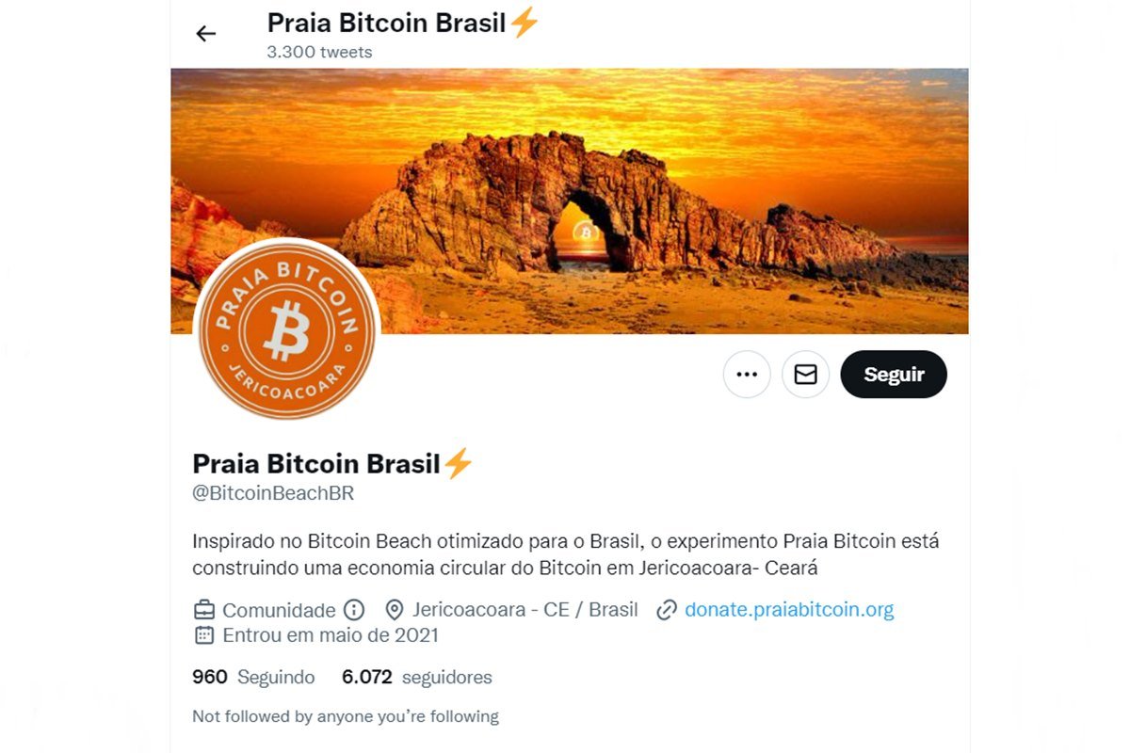This screenshot has height=753, width=1130.
Task: Go back with the left arrow icon
Action: point(205,34)
